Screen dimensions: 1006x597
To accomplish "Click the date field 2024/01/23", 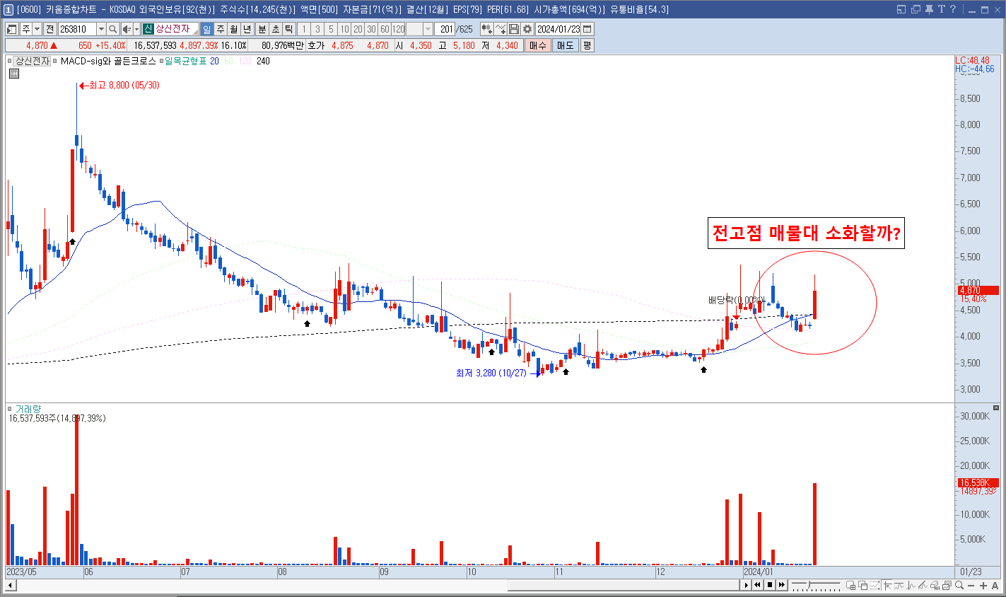I will 558,29.
